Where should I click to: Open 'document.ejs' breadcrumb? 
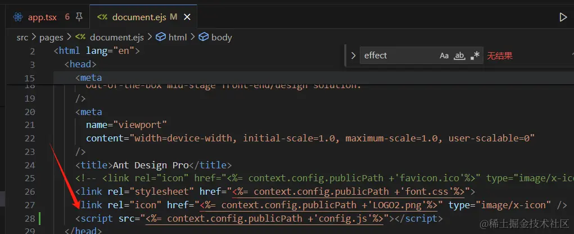[x=117, y=37]
